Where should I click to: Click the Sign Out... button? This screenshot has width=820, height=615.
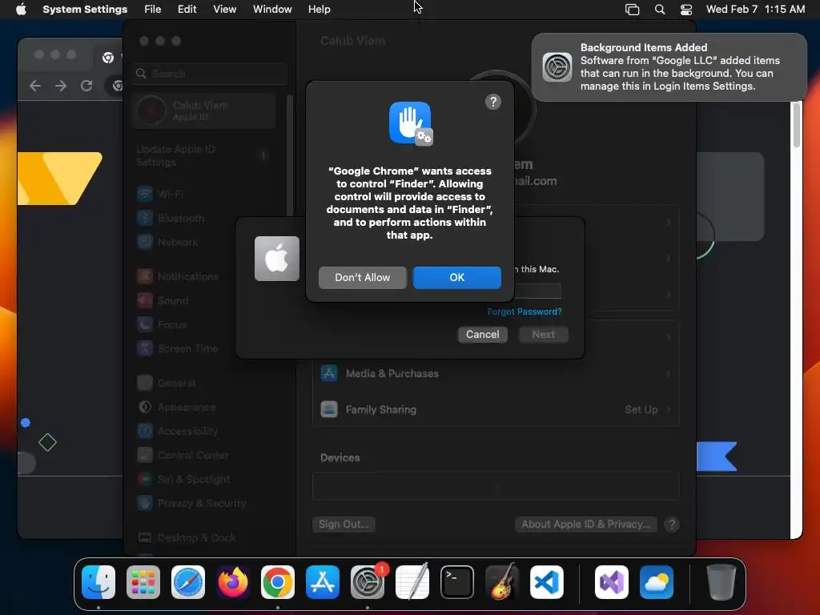344,524
